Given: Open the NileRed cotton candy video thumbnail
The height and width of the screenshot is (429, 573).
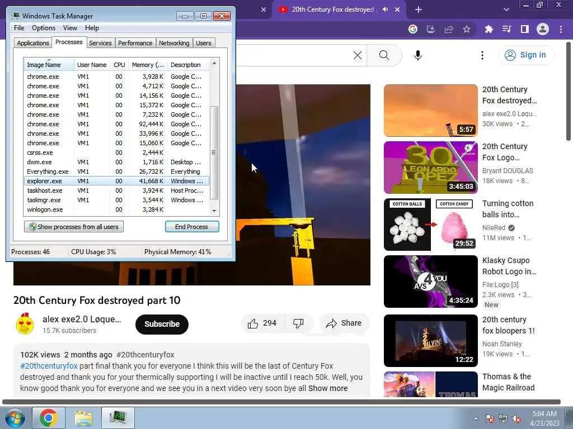Looking at the screenshot, I should (430, 225).
